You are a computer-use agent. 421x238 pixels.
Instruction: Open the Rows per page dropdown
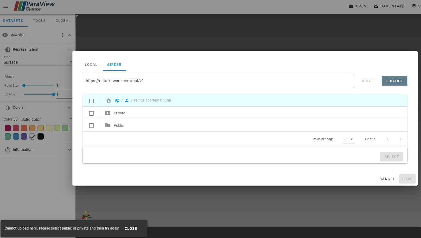[348, 139]
